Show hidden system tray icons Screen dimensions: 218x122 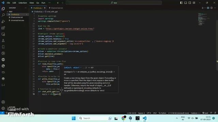coord(177,118)
